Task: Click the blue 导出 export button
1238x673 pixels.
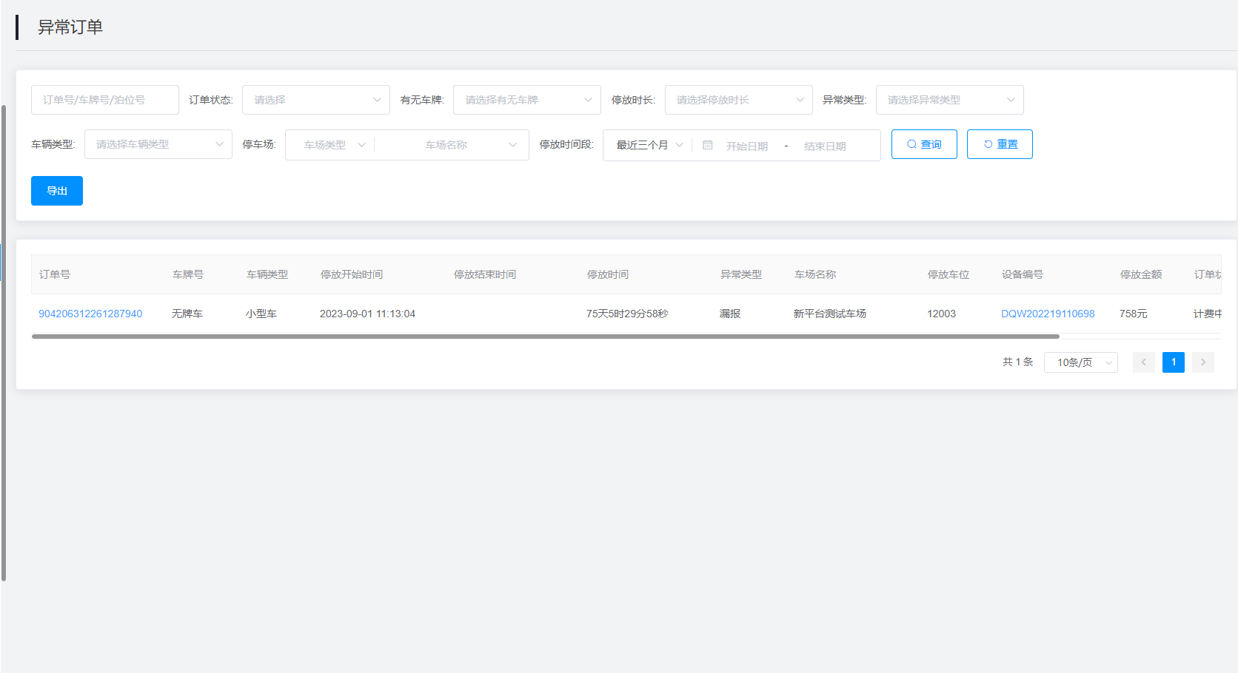Action: (x=57, y=191)
